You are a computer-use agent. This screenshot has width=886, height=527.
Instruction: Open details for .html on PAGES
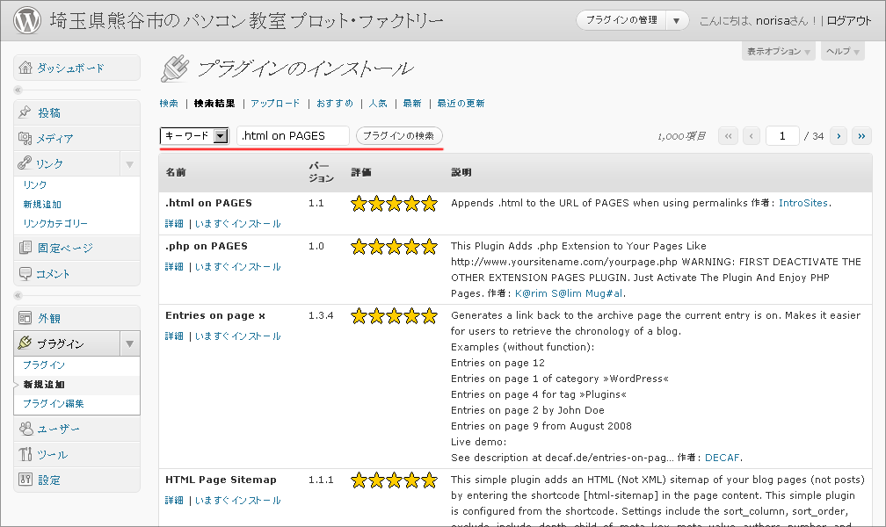coord(174,224)
